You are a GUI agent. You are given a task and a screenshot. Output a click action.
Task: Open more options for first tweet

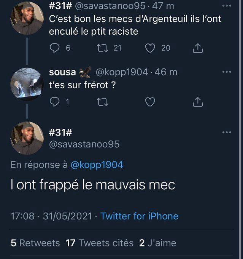(x=226, y=6)
